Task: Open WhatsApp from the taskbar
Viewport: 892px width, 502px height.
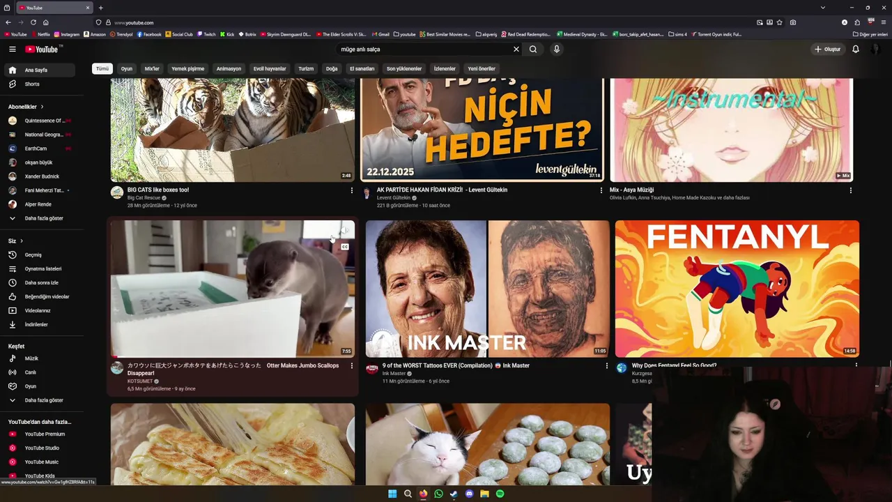Action: point(438,494)
